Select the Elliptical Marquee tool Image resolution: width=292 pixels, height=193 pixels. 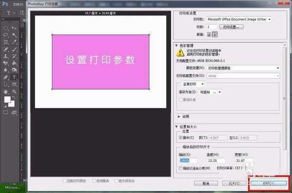[x=6, y=28]
